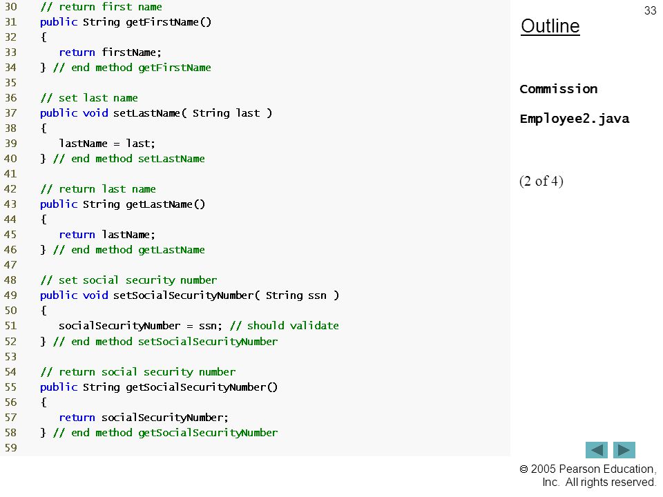Click '// end method setSocialSecurityNumber' comment

(x=165, y=342)
